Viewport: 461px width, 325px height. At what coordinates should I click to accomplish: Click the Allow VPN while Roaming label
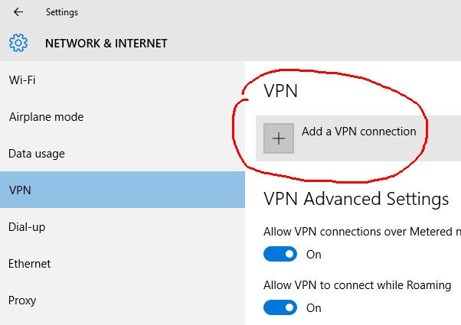[357, 285]
